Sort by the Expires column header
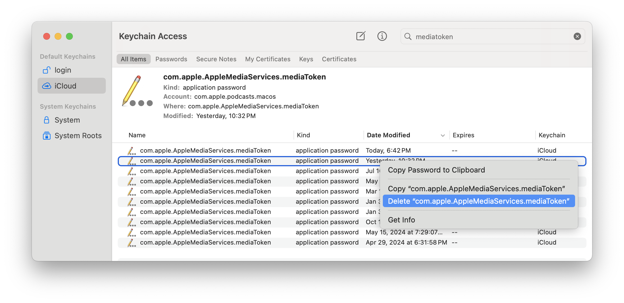624x303 pixels. click(x=463, y=135)
